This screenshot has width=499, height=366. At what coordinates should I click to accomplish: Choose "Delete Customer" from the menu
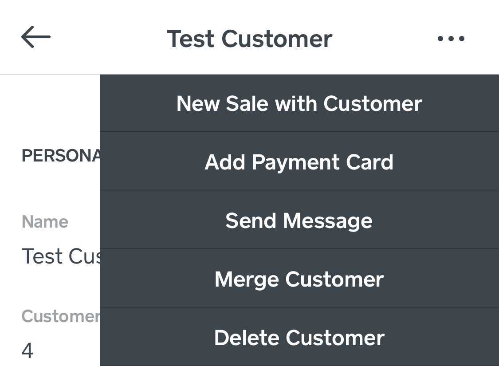[299, 338]
